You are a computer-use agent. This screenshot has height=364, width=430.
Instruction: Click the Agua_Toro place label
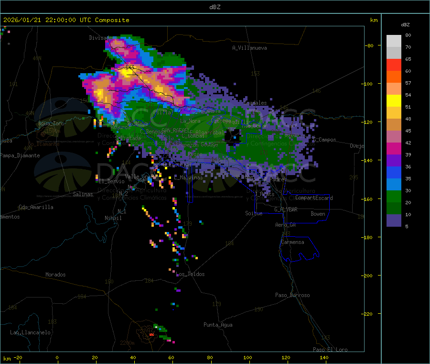51,123
